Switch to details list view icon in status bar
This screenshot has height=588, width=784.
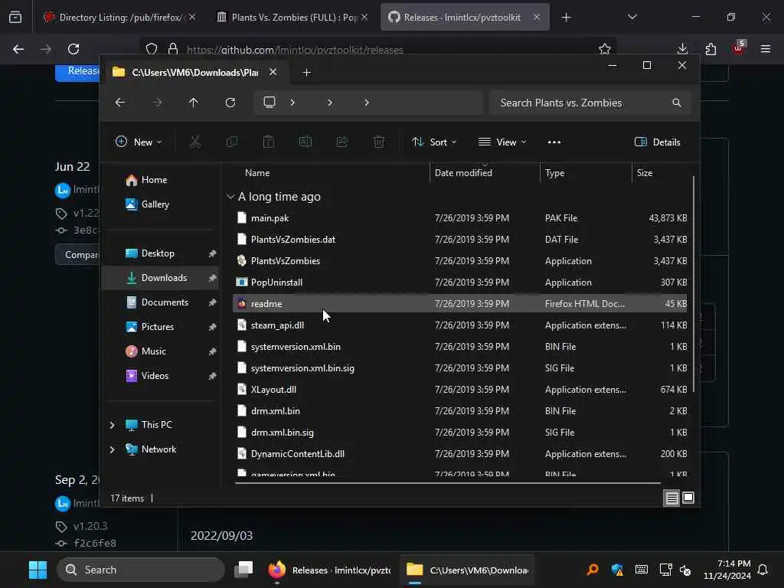click(x=671, y=498)
